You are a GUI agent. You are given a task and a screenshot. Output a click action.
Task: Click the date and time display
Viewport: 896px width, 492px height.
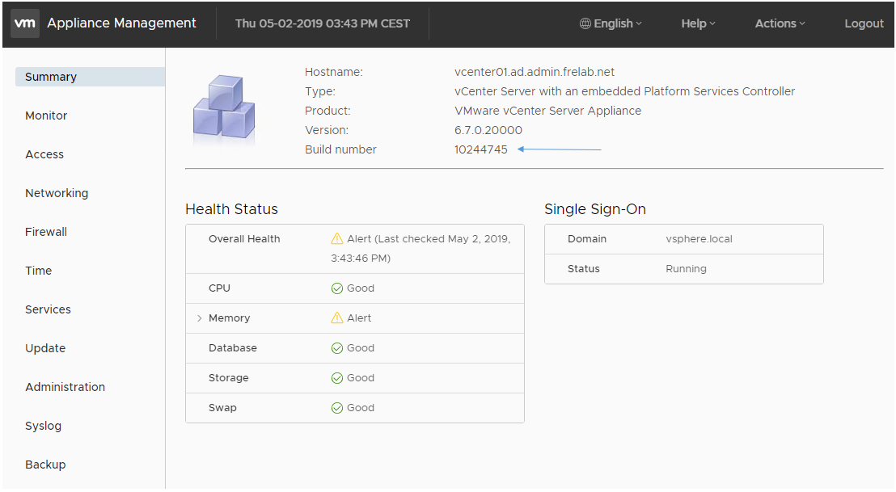323,23
